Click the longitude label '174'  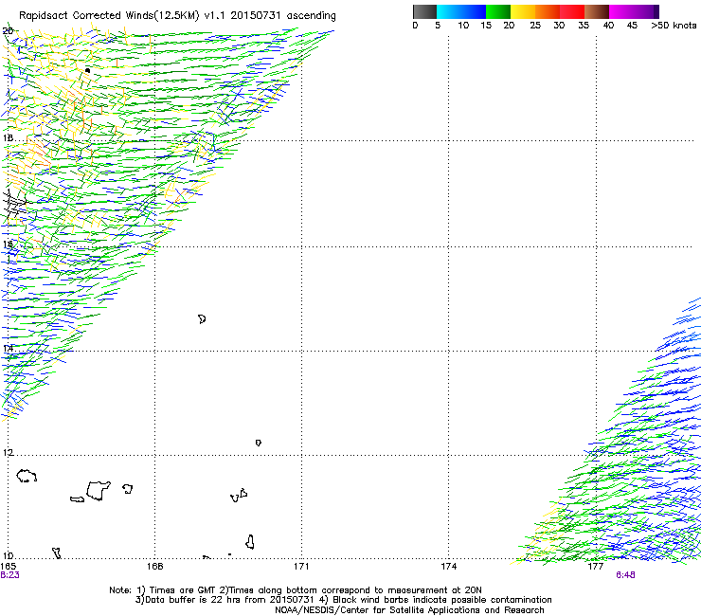(448, 567)
